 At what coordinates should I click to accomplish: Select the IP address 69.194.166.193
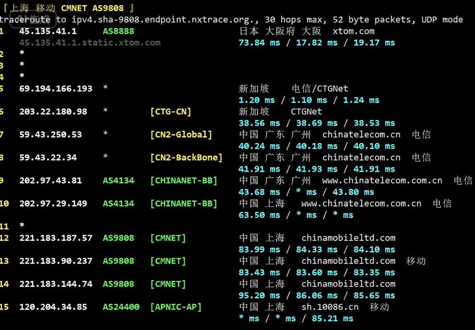coord(56,88)
